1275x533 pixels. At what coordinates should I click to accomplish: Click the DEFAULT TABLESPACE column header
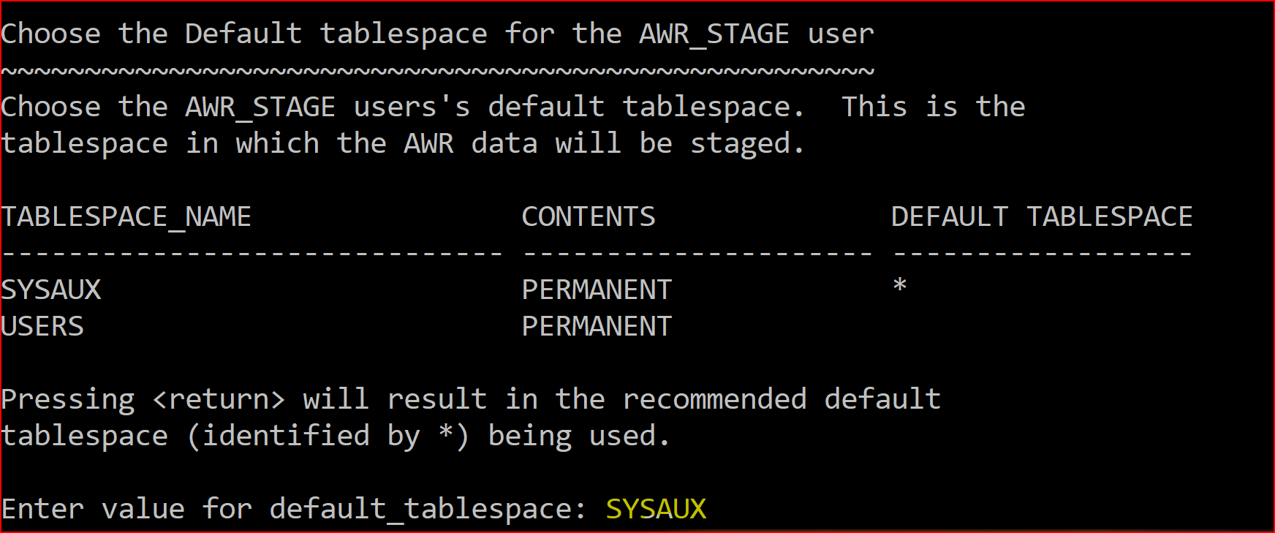click(x=1042, y=217)
